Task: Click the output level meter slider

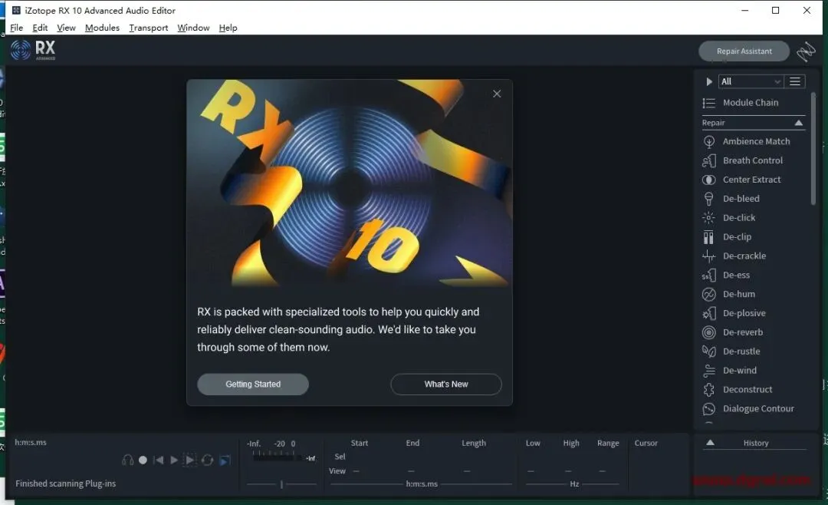Action: 281,484
